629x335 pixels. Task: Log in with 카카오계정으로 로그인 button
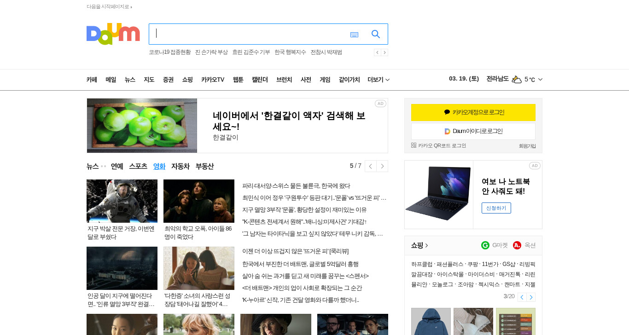click(473, 112)
